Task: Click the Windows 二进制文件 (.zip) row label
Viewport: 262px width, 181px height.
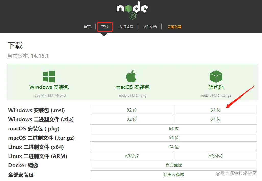Action: tap(41, 119)
